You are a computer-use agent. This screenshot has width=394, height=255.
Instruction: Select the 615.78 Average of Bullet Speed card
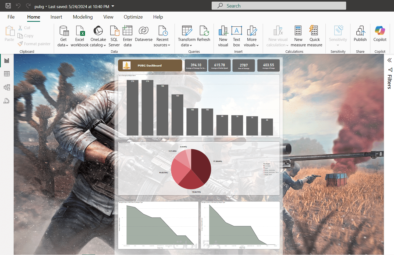pos(219,65)
